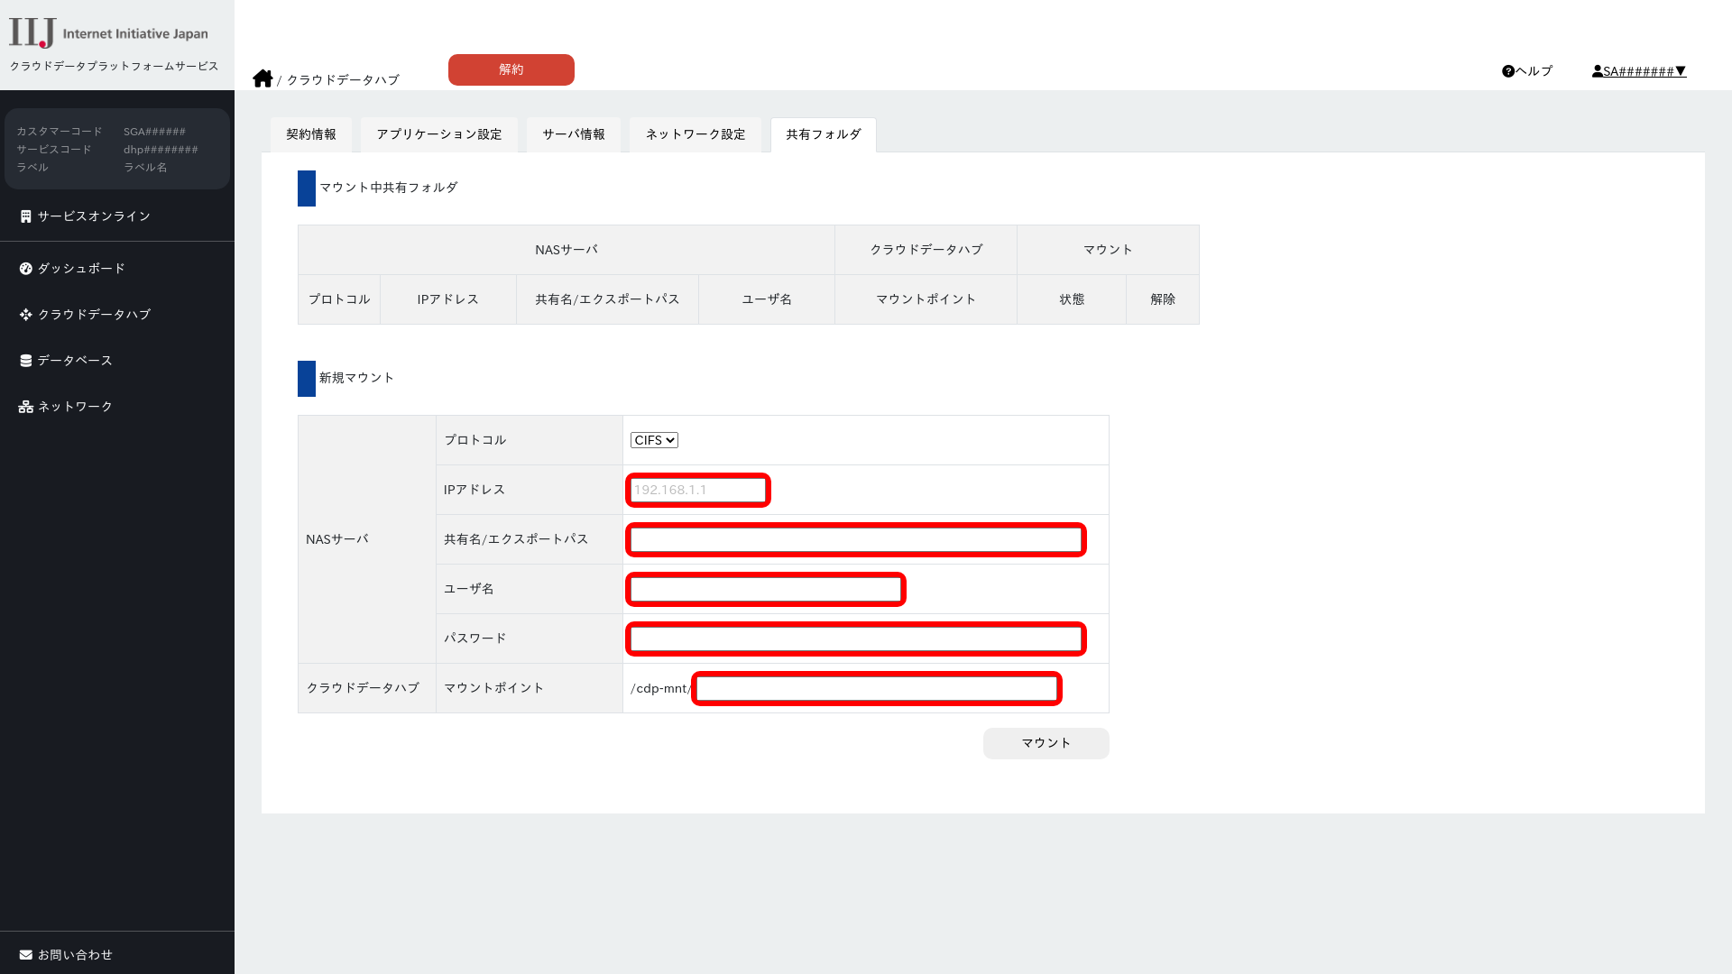Switch to the アプリケーション設定 tab
The image size is (1732, 974).
439,134
